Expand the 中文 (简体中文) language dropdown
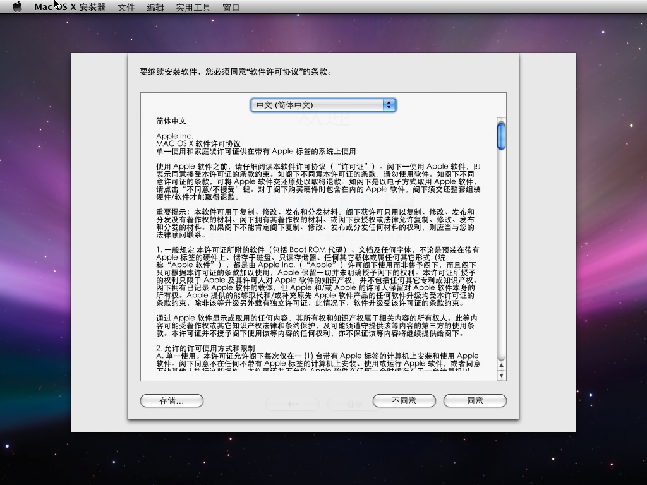 [323, 105]
